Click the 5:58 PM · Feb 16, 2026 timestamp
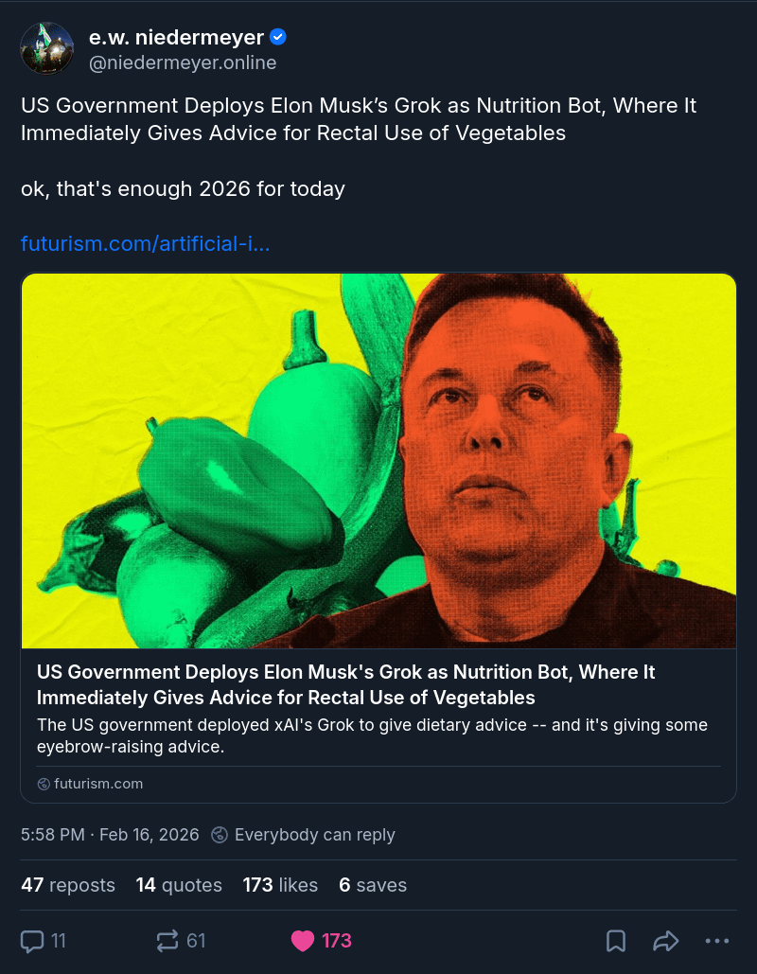The height and width of the screenshot is (974, 757). (110, 834)
